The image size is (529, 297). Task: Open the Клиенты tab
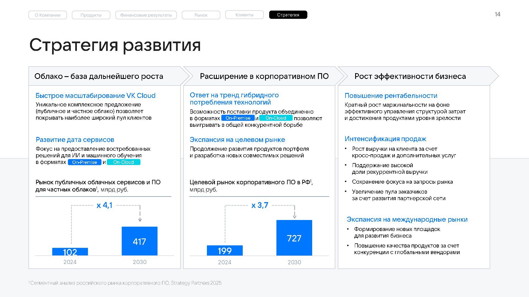coord(244,15)
